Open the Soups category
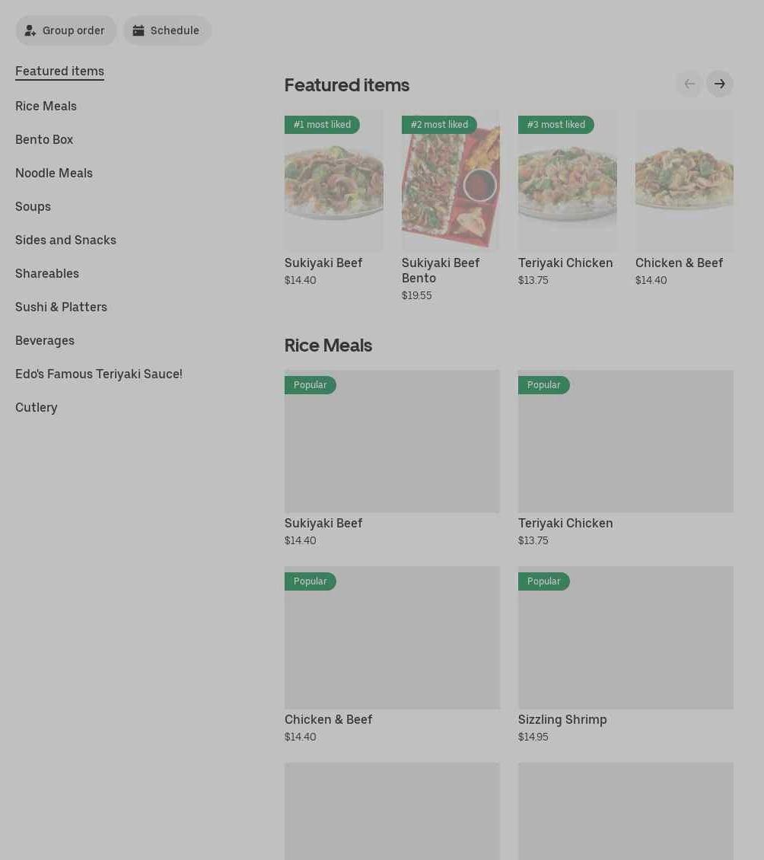Viewport: 764px width, 860px height. [x=33, y=206]
